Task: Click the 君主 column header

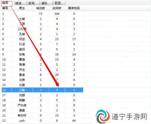Action: pos(22,8)
